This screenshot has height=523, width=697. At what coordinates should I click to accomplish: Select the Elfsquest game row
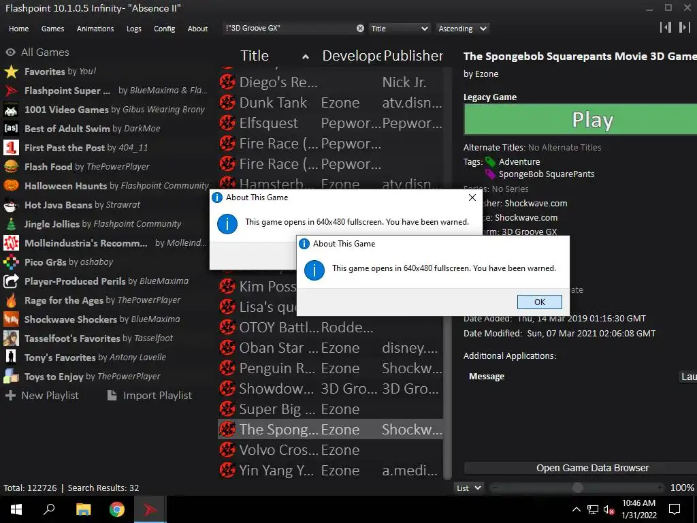[x=331, y=123]
